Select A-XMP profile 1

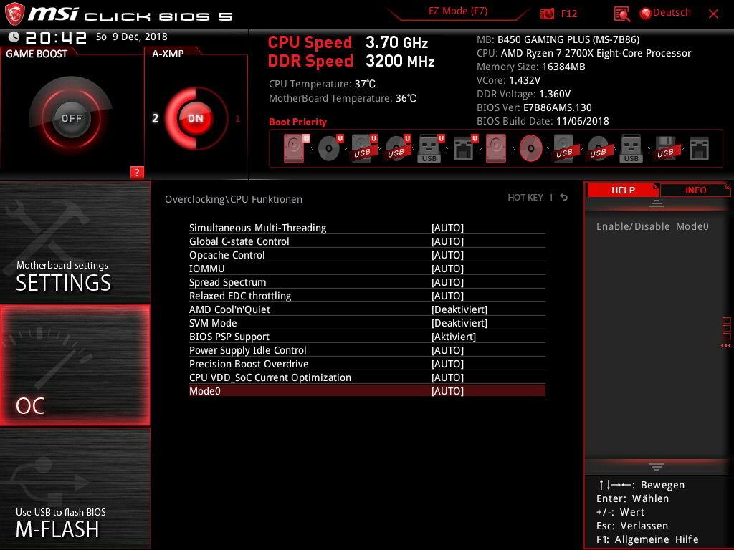pos(238,119)
